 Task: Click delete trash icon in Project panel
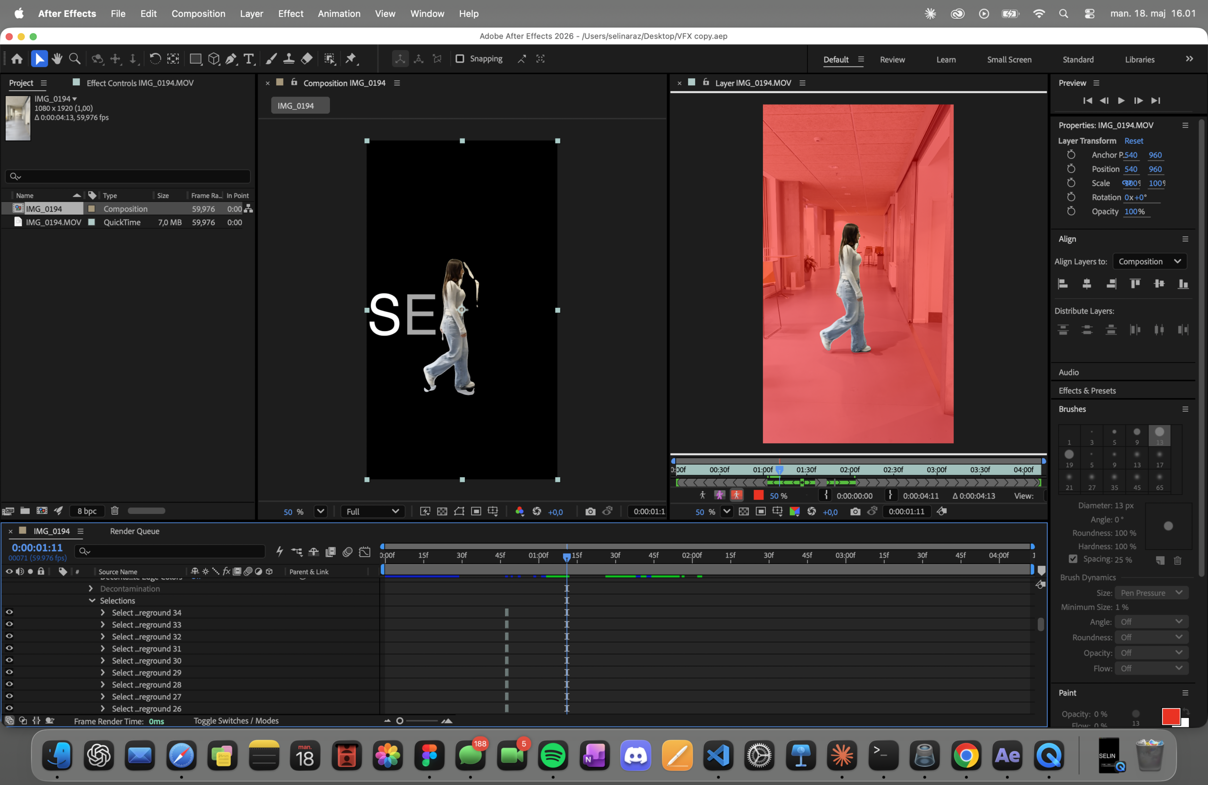coord(115,511)
